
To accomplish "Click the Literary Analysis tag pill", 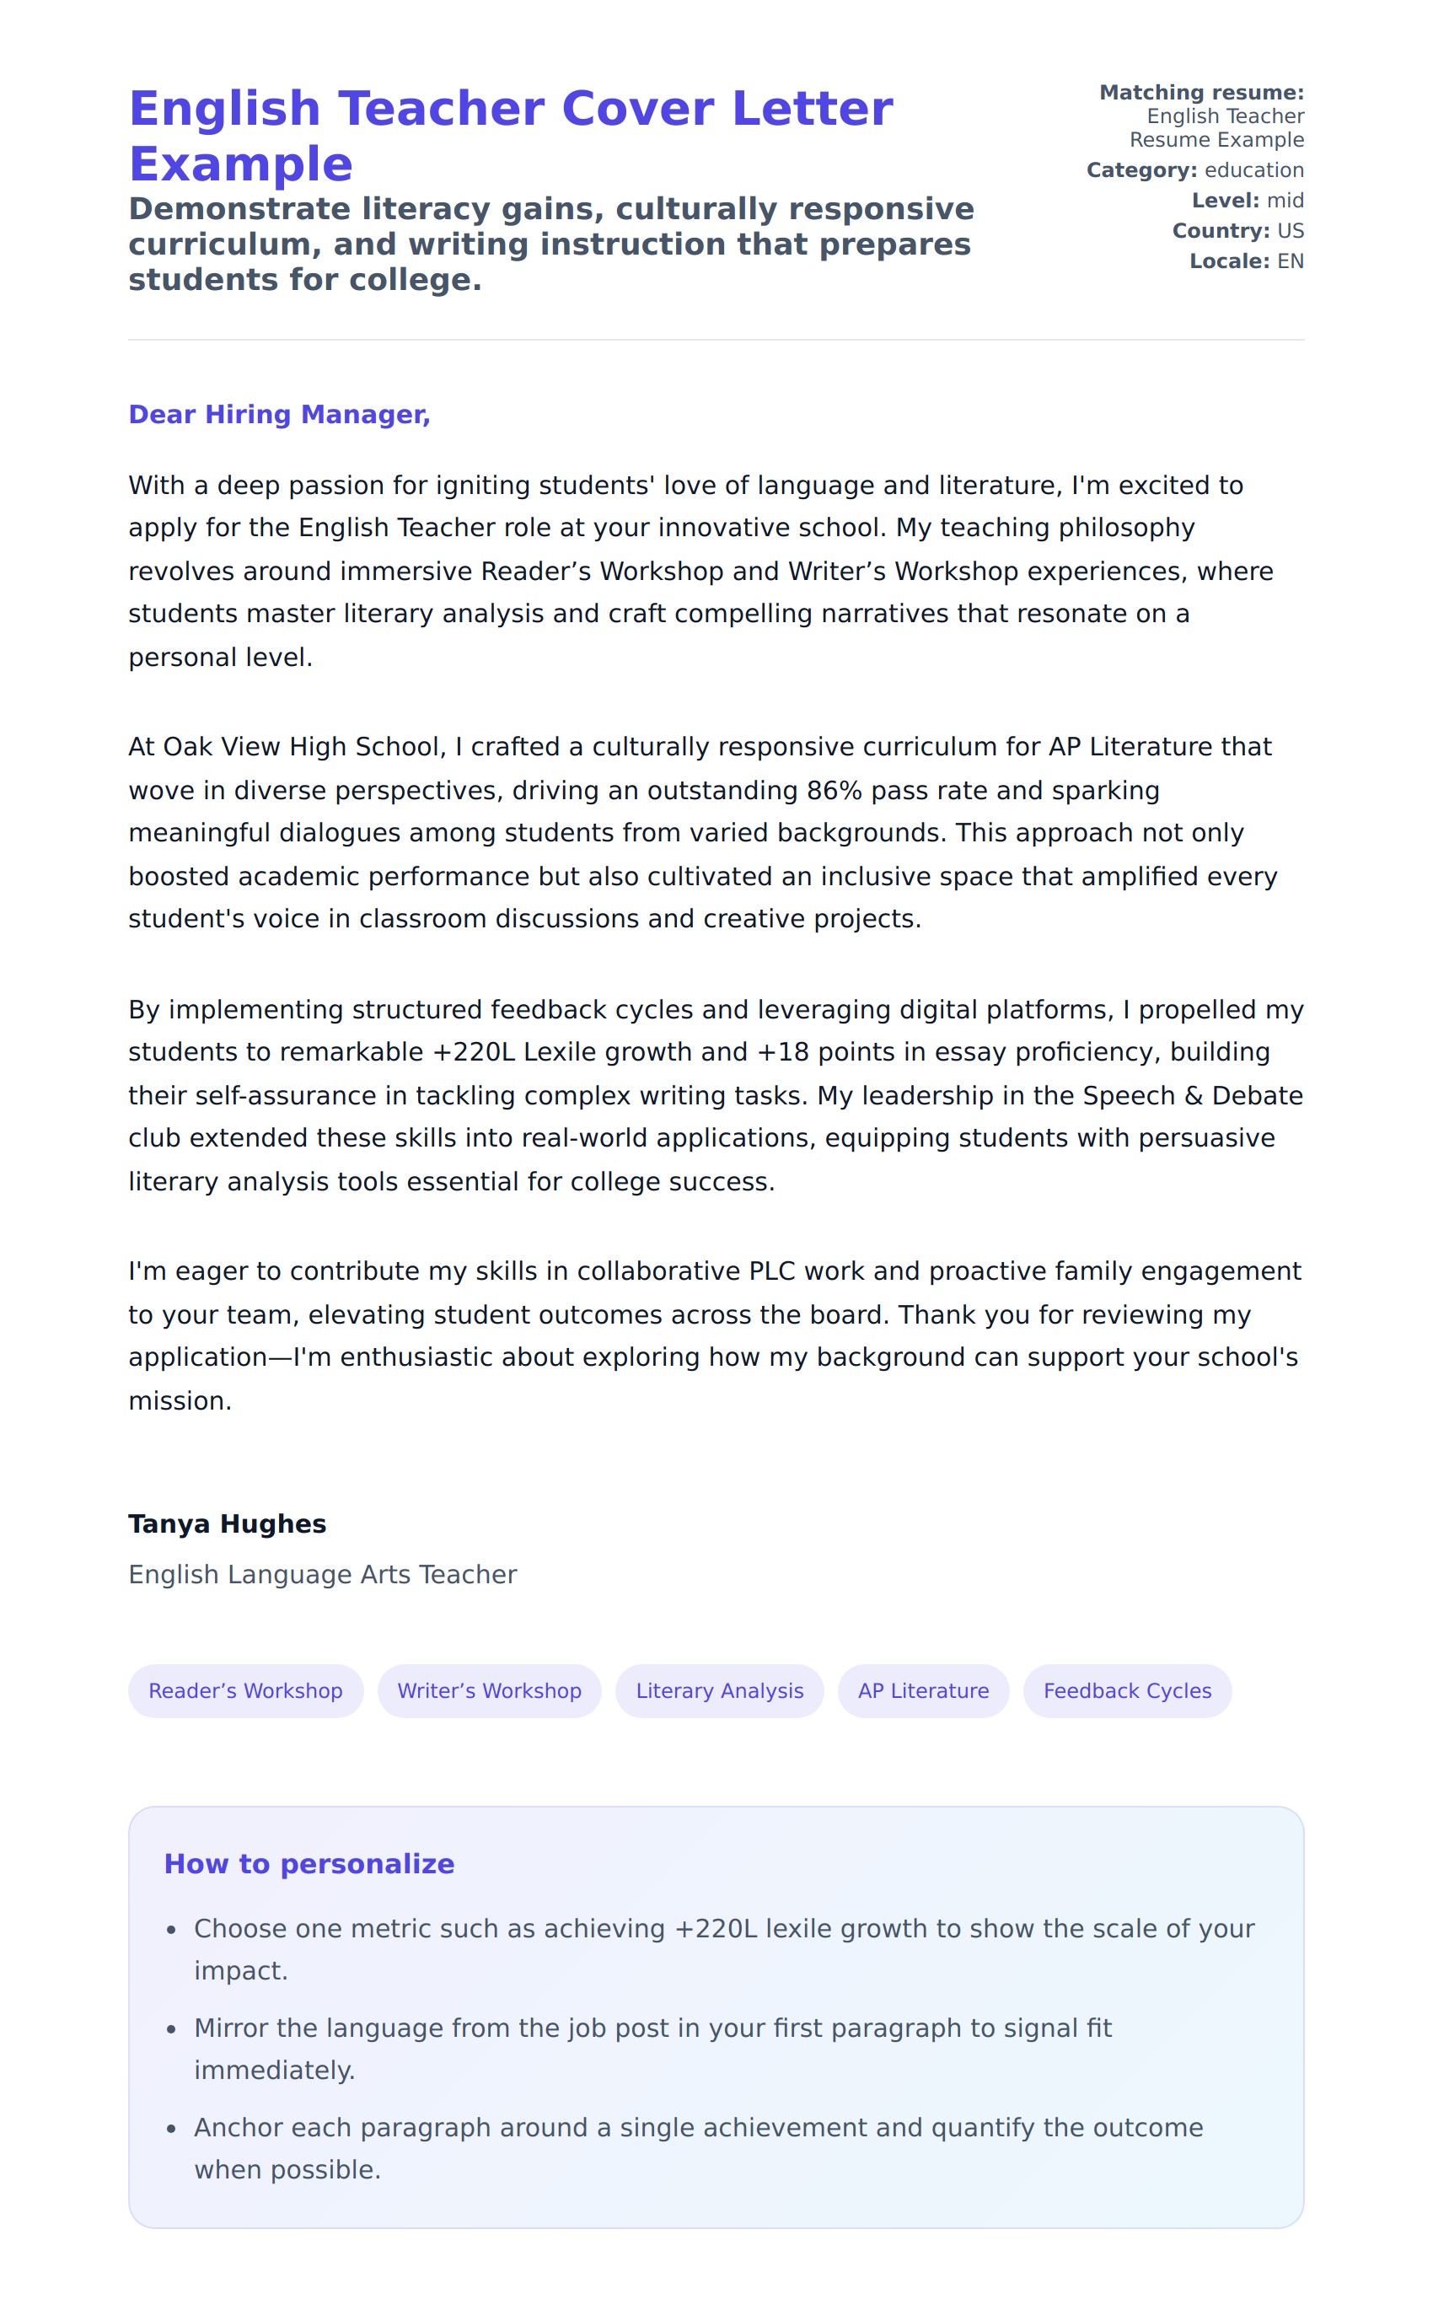I will pyautogui.click(x=719, y=1690).
